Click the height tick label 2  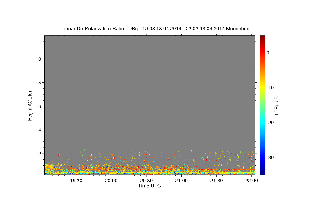point(40,154)
